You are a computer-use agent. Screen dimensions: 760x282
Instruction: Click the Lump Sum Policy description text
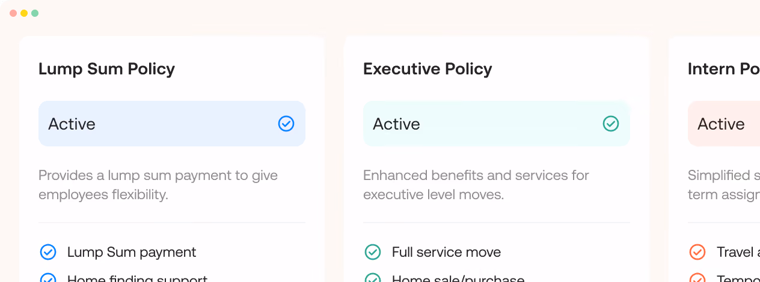tap(158, 185)
